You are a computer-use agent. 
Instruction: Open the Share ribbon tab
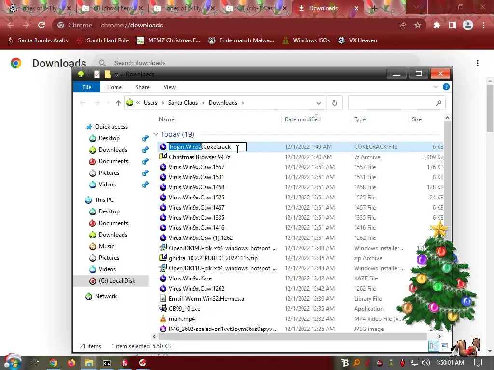142,87
